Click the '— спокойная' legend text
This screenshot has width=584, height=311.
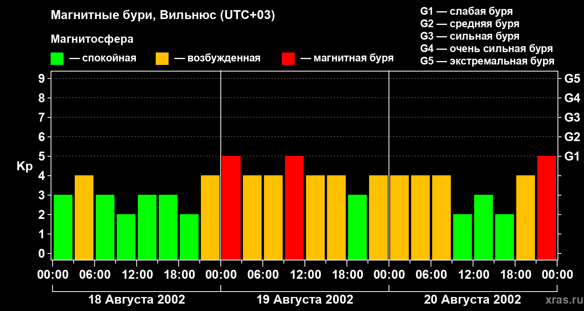tap(103, 59)
